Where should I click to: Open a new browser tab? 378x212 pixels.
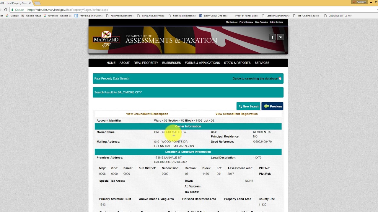[38, 3]
